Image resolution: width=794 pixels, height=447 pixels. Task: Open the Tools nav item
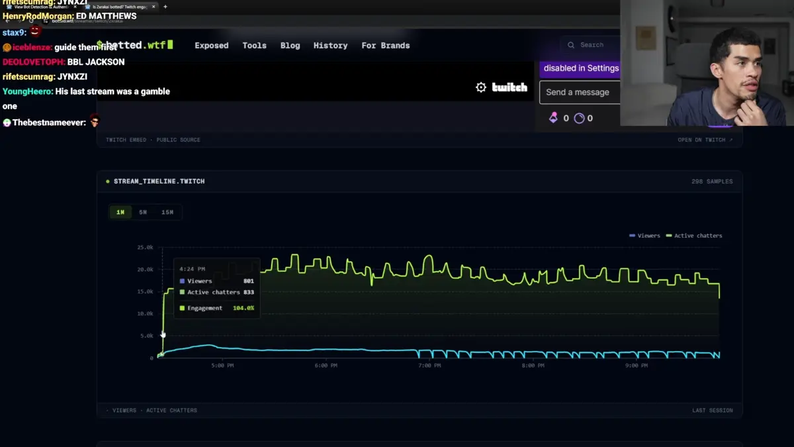(254, 46)
